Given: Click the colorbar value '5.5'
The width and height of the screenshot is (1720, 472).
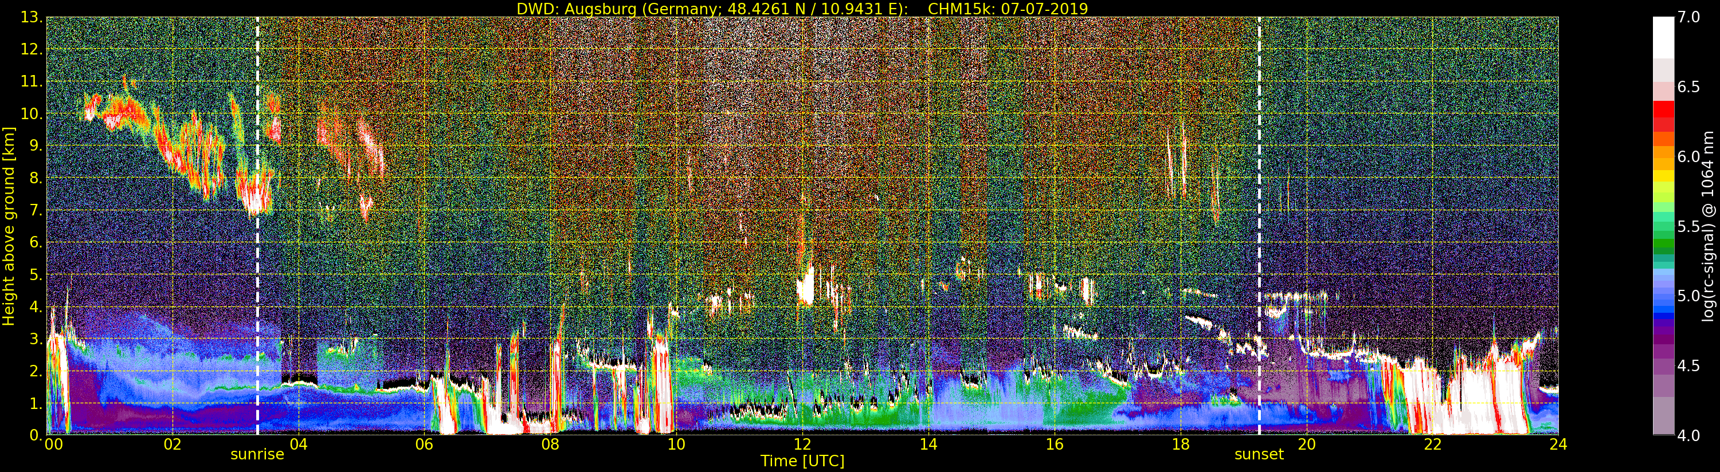Looking at the screenshot, I should coord(1688,226).
